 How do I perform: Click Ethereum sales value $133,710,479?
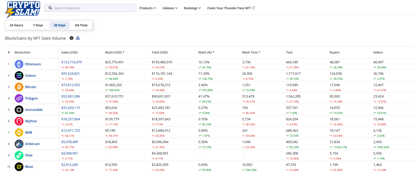(x=71, y=62)
